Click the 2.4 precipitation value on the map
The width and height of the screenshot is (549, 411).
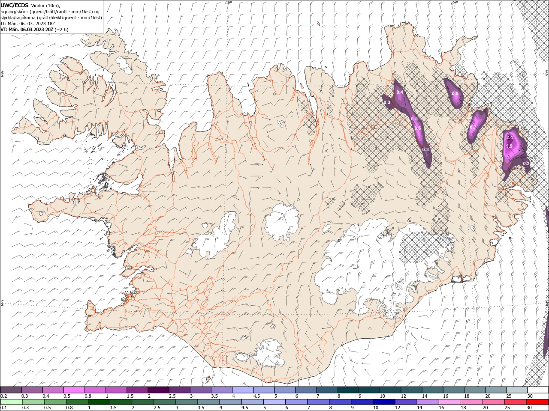[510, 137]
